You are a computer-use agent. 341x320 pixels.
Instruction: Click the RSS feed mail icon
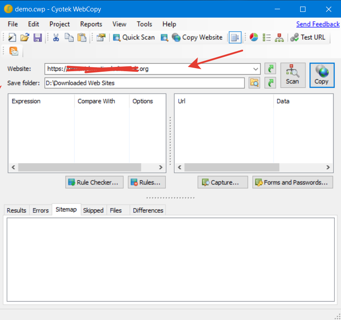pos(14,51)
